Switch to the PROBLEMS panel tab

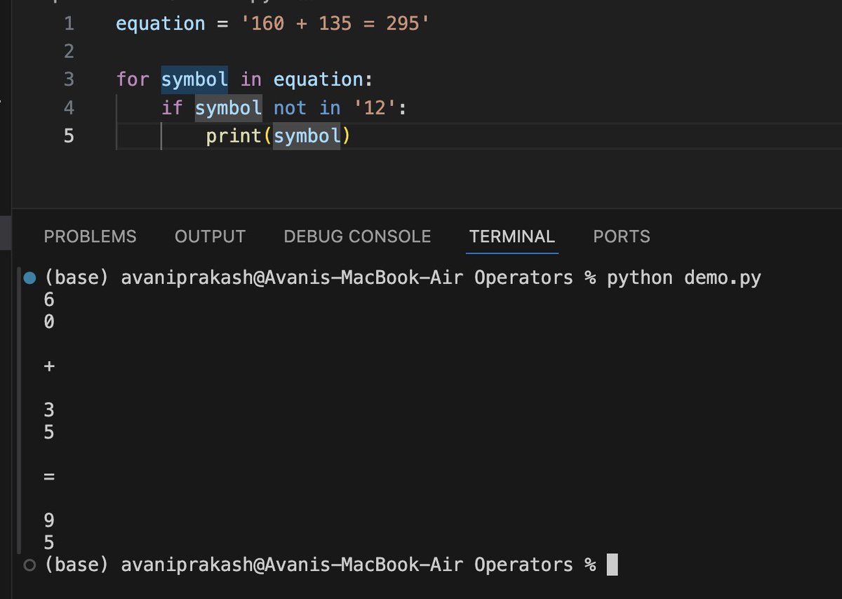point(90,236)
